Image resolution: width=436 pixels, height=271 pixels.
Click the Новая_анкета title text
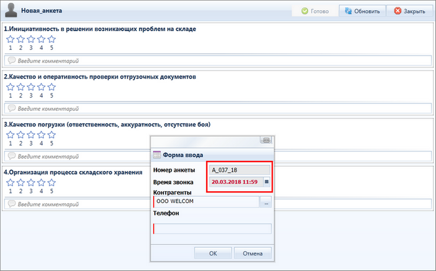[42, 11]
